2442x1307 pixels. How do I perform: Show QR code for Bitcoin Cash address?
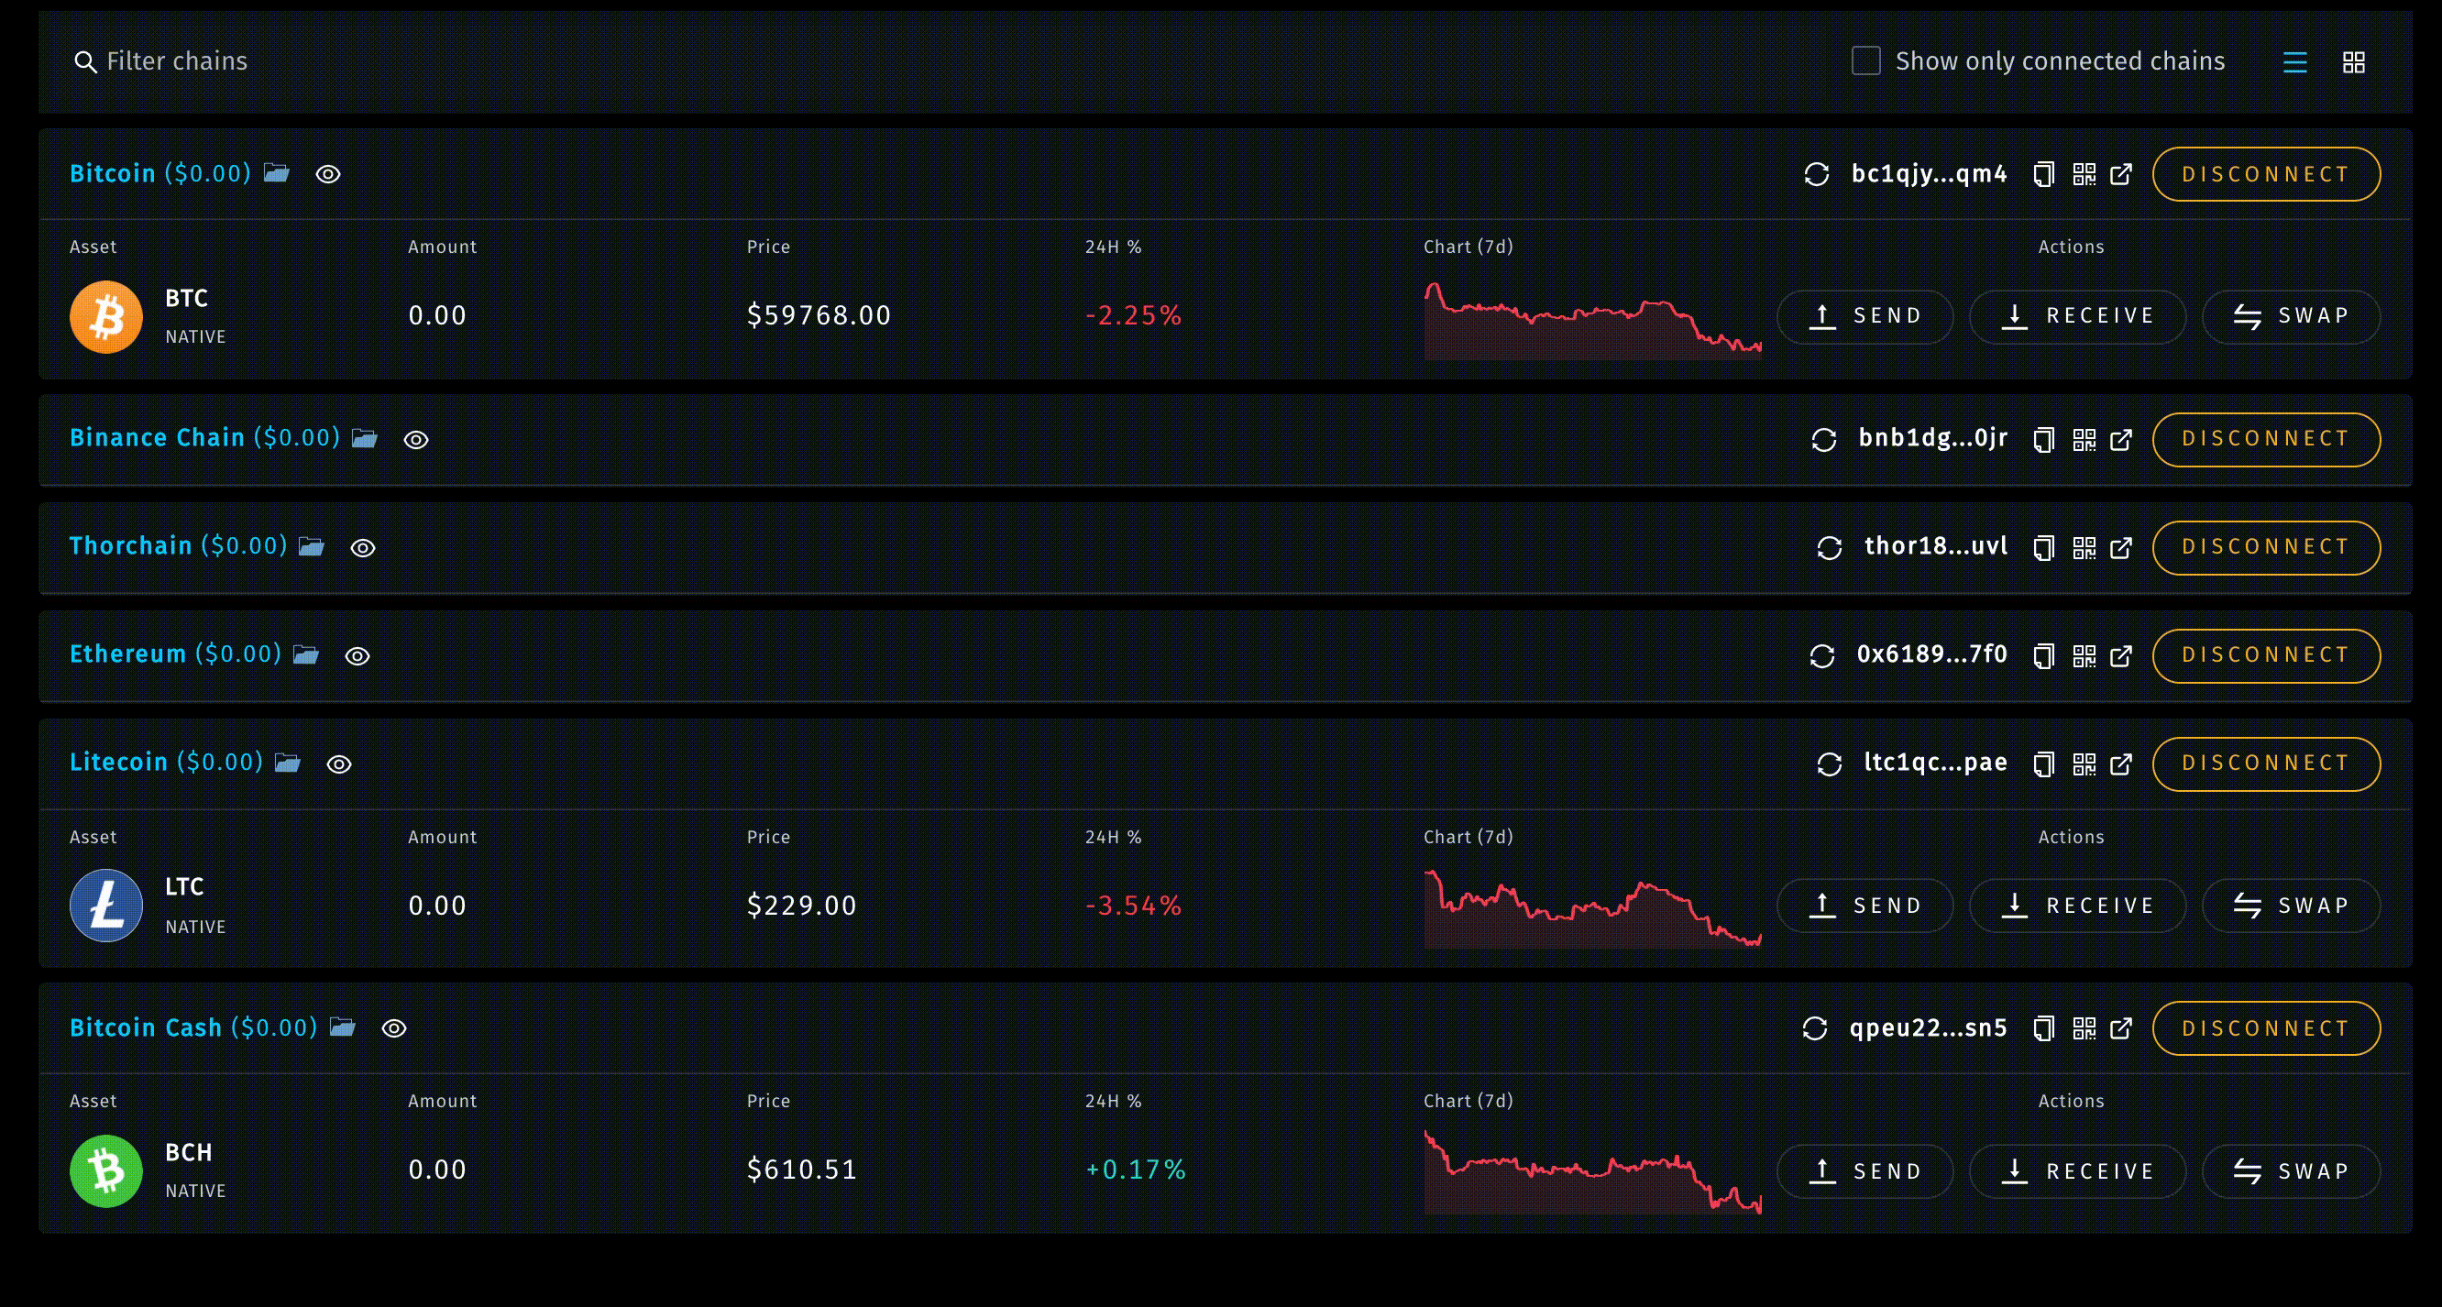[x=2084, y=1028]
